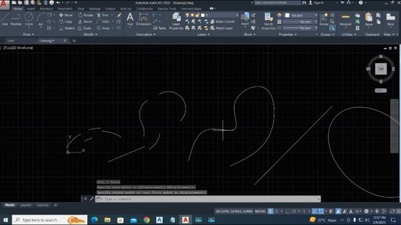This screenshot has height=225, width=401.
Task: Click the Stretch command
Action: (67, 28)
